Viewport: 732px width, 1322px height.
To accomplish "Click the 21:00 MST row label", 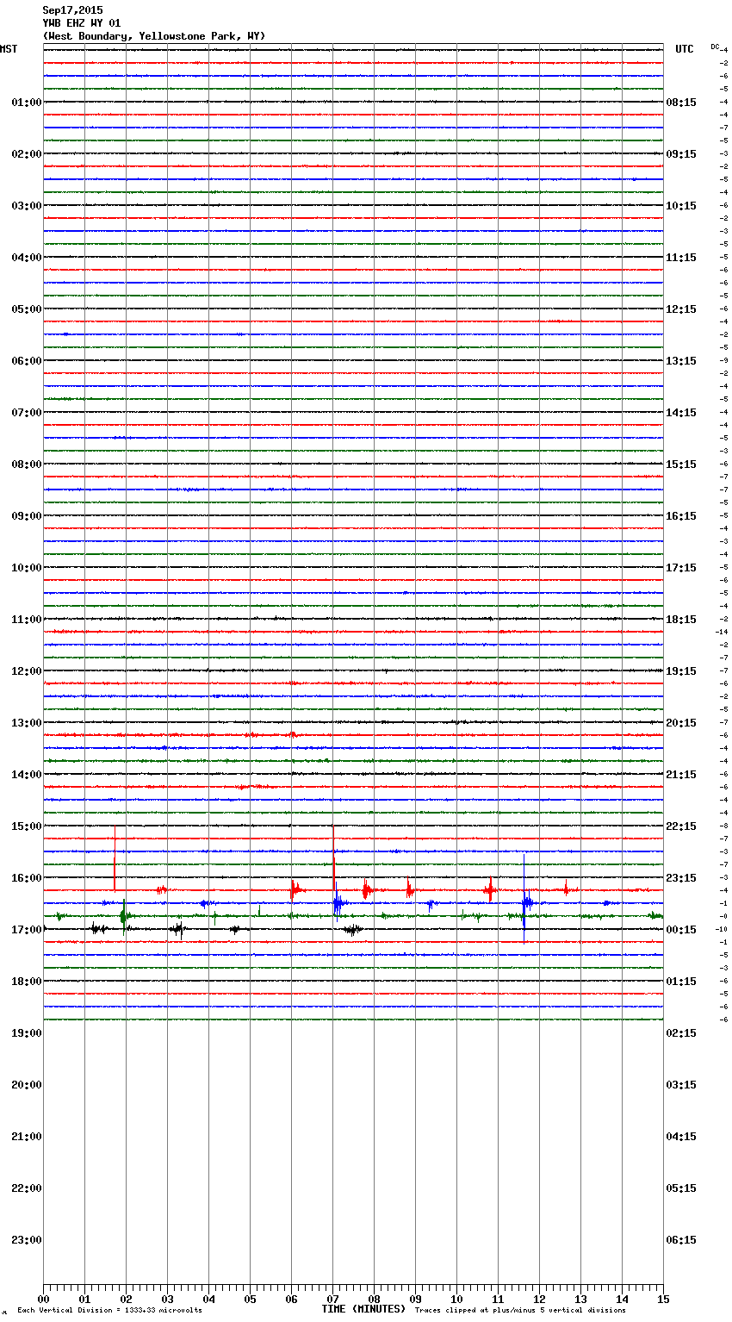I will tap(27, 1137).
